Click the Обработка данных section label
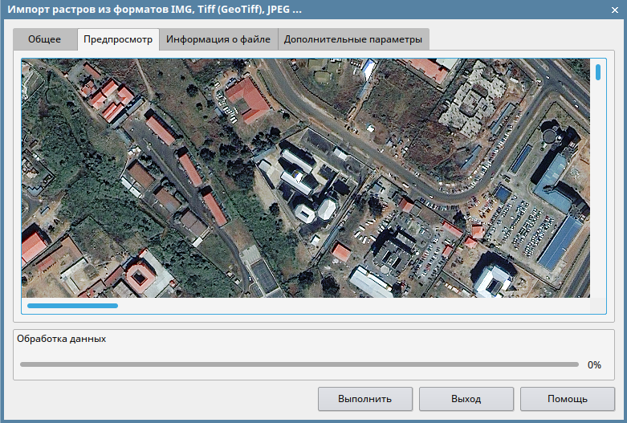Image resolution: width=627 pixels, height=423 pixels. 61,339
